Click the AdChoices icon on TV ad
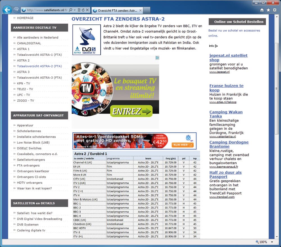 [x=157, y=58]
